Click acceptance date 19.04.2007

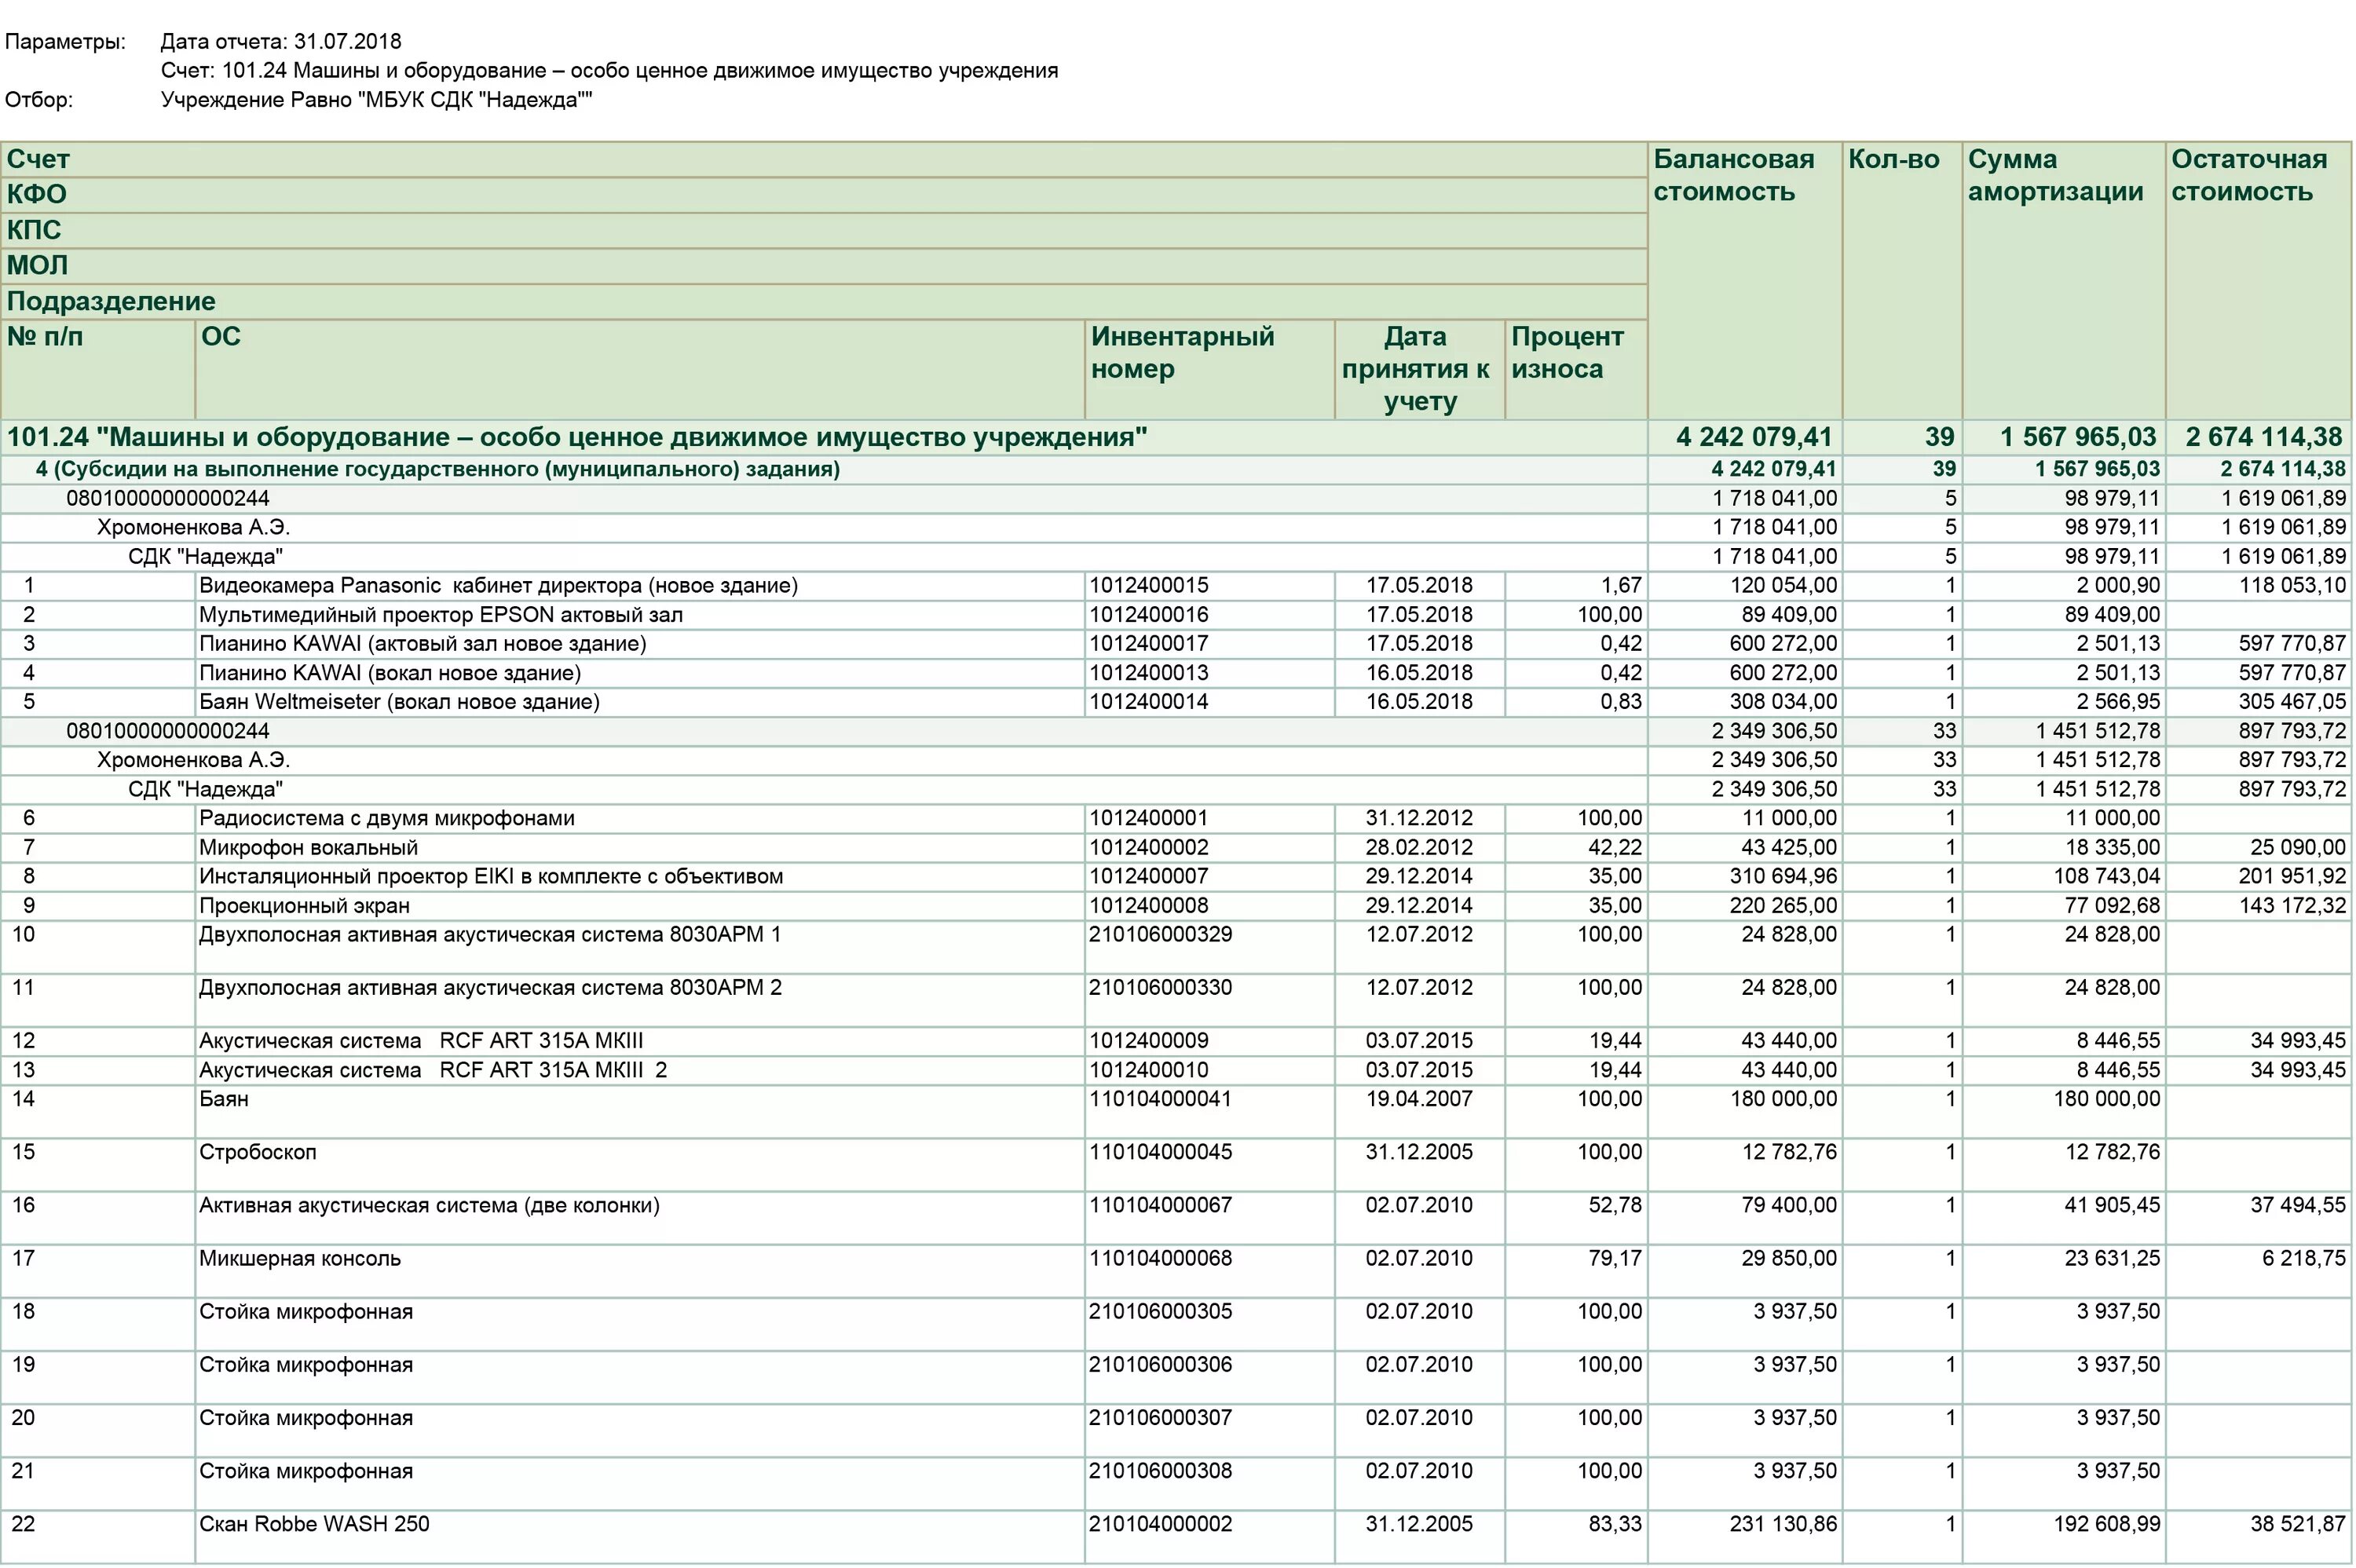[1419, 1099]
